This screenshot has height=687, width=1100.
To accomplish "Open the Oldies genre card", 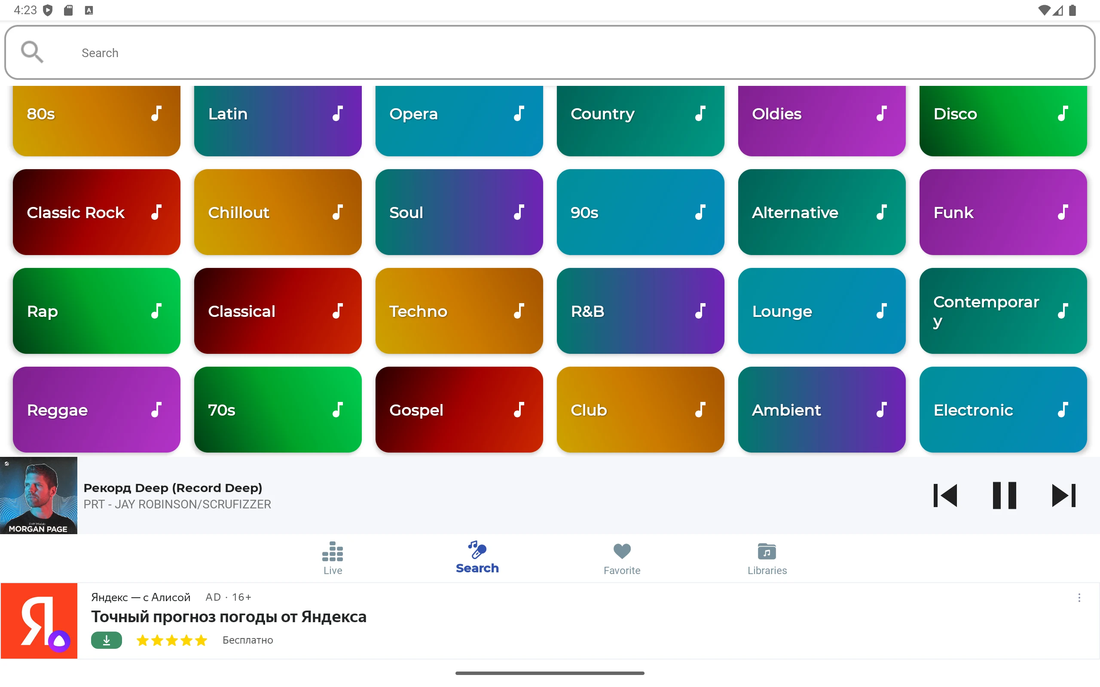I will [x=822, y=121].
